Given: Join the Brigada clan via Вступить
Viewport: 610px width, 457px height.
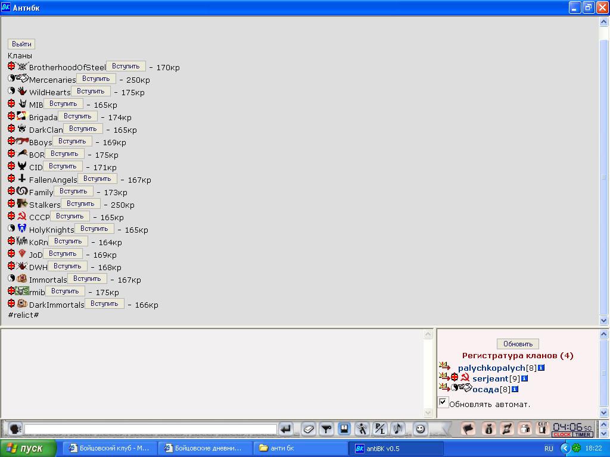Looking at the screenshot, I should pos(77,116).
